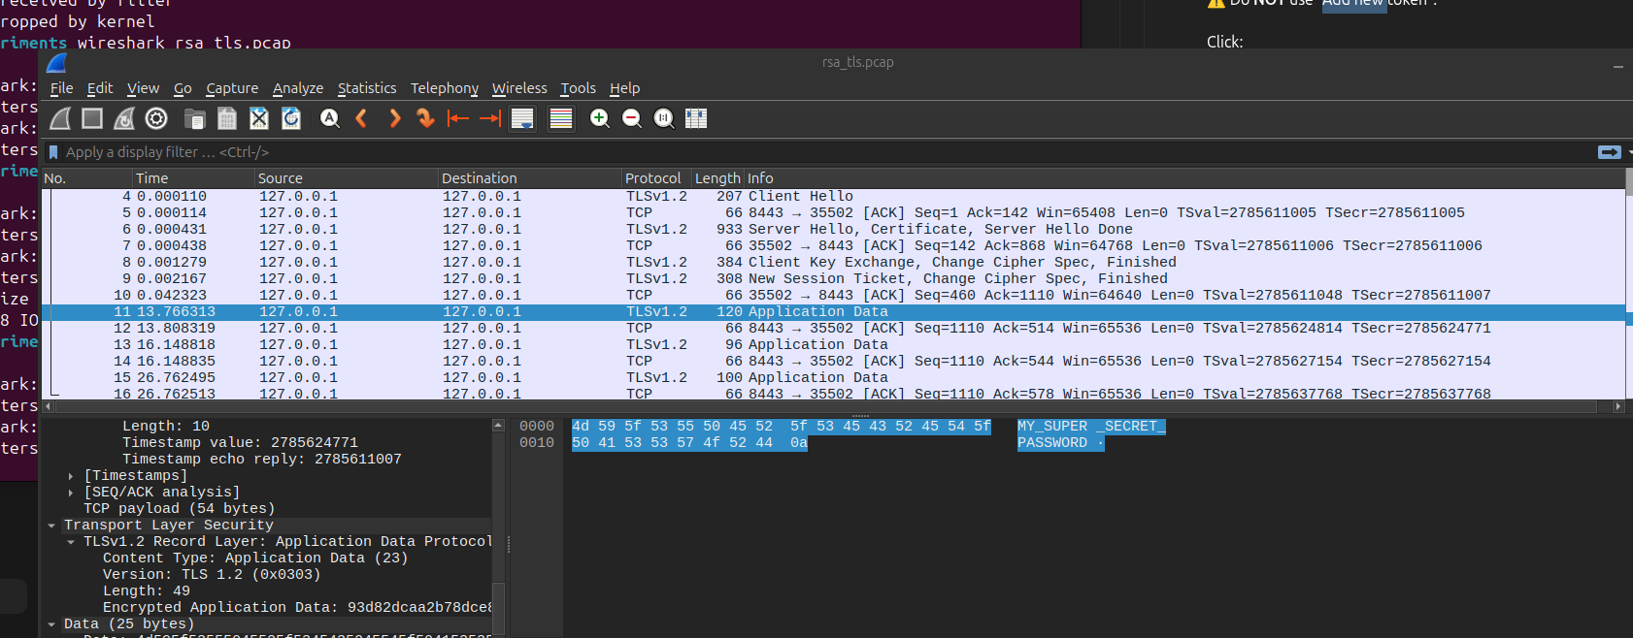Start capturing packets with shark fin icon
Screen dimensions: 1633x638
[60, 118]
